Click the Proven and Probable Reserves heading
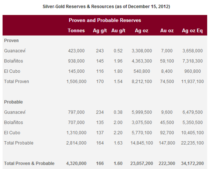 [x=105, y=20]
